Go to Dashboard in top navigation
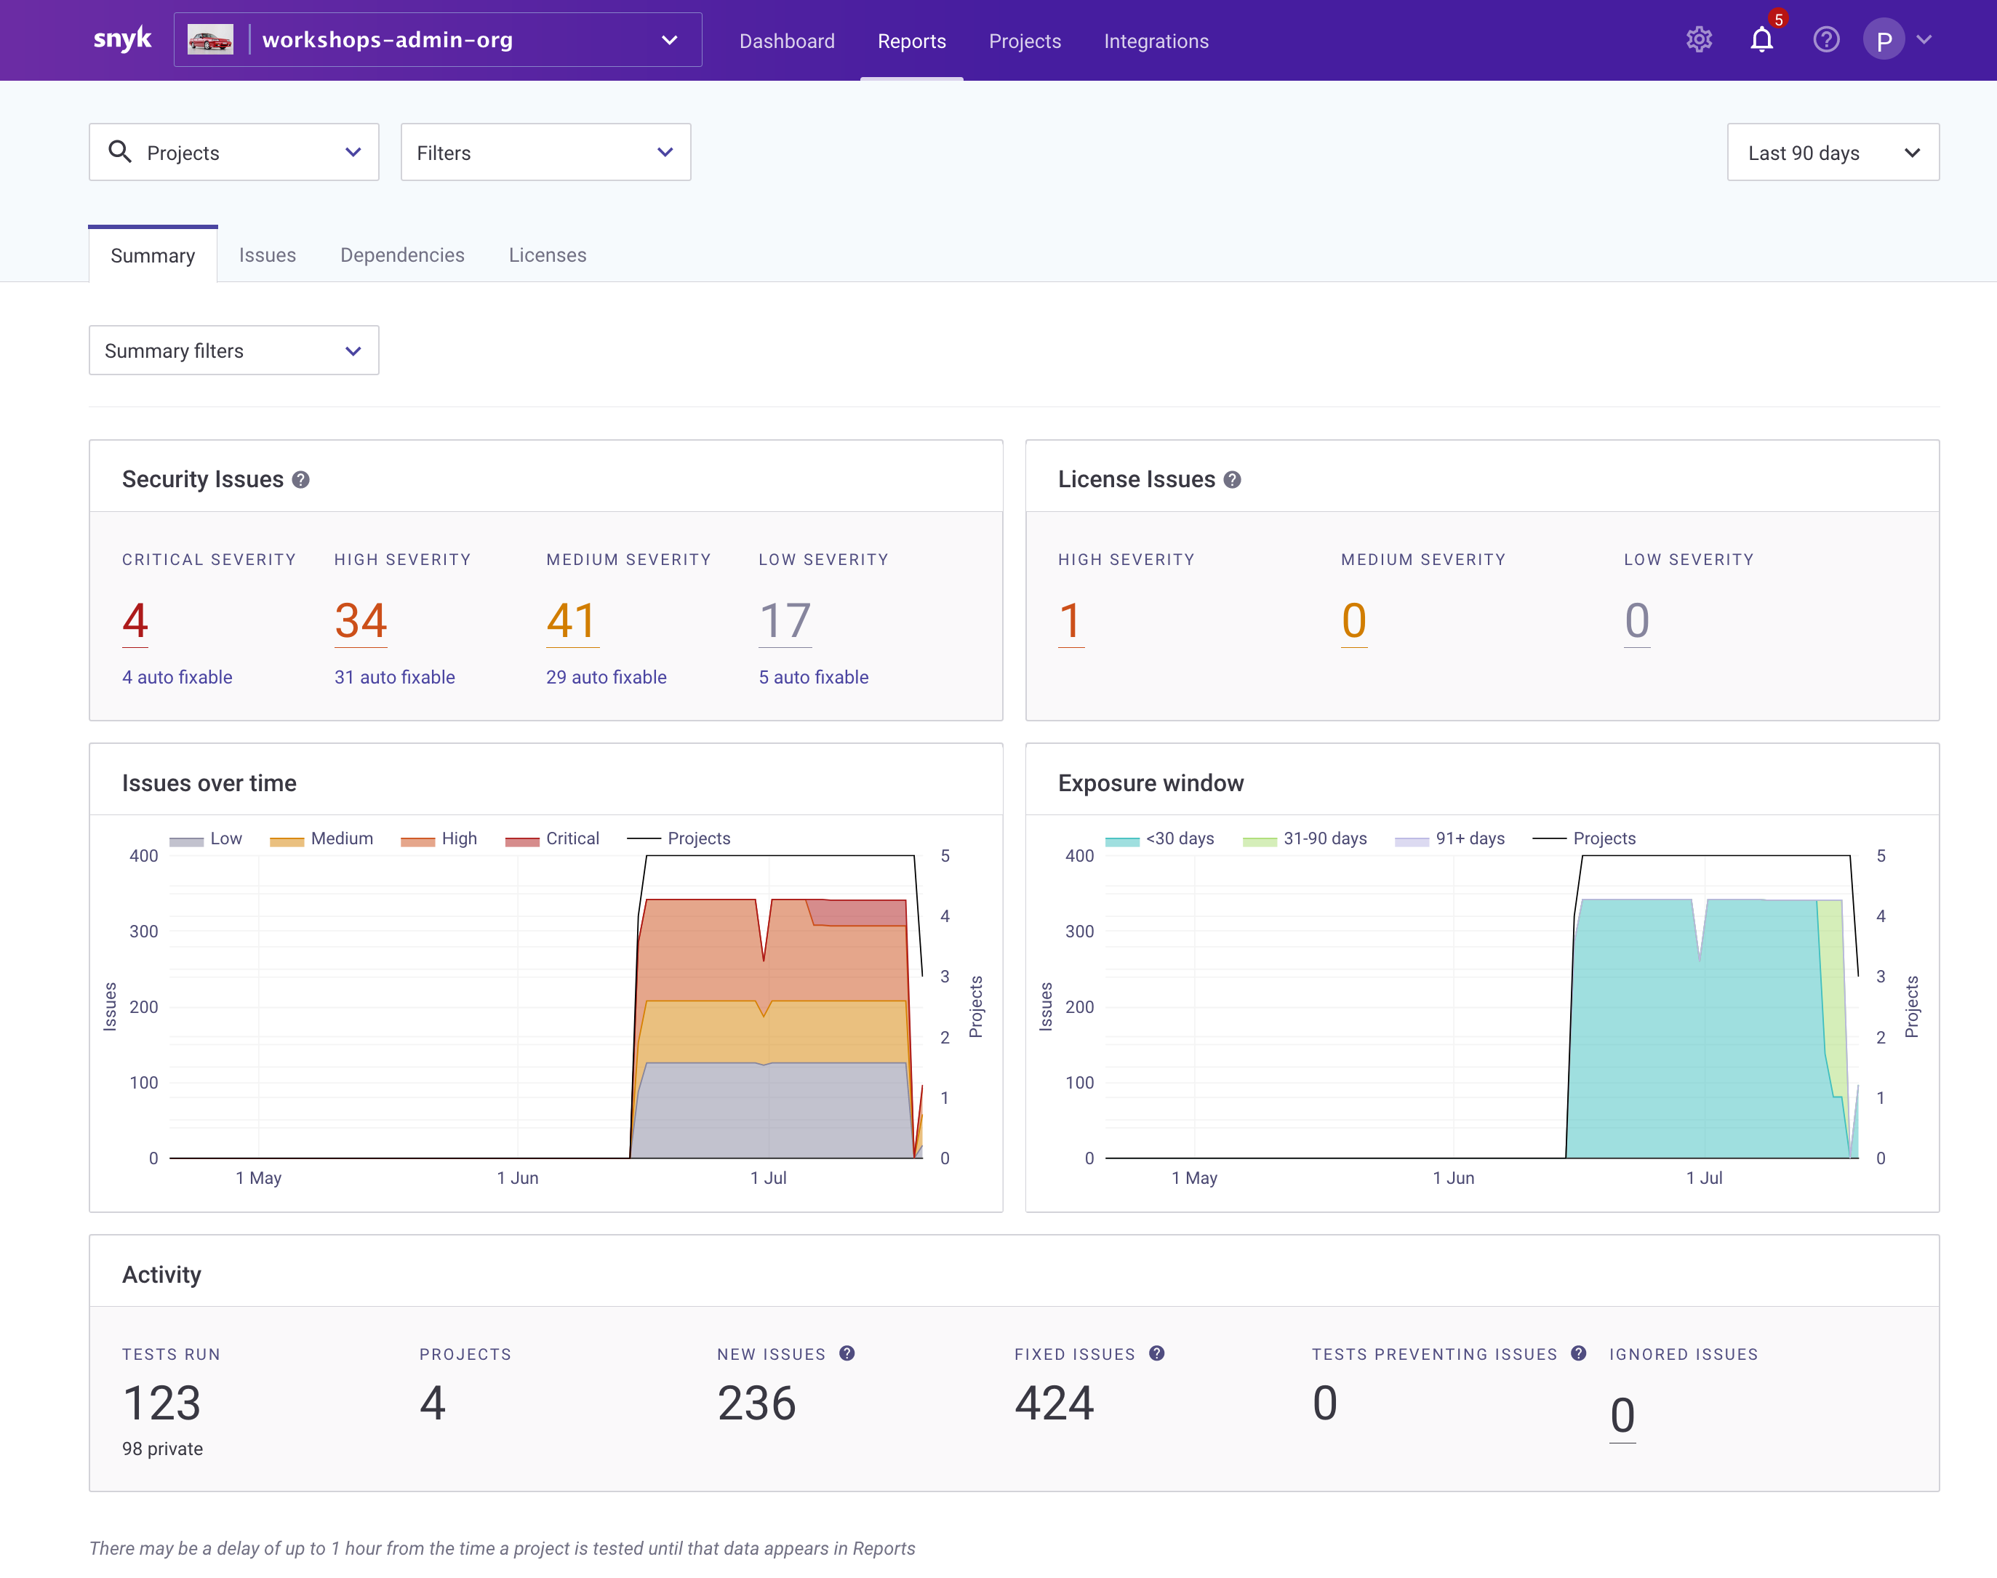Image resolution: width=1997 pixels, height=1578 pixels. click(787, 41)
